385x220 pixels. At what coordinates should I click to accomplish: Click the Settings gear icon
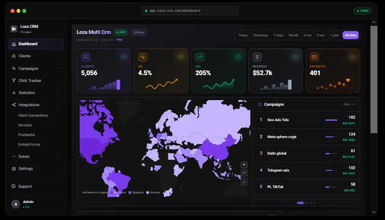pos(14,169)
